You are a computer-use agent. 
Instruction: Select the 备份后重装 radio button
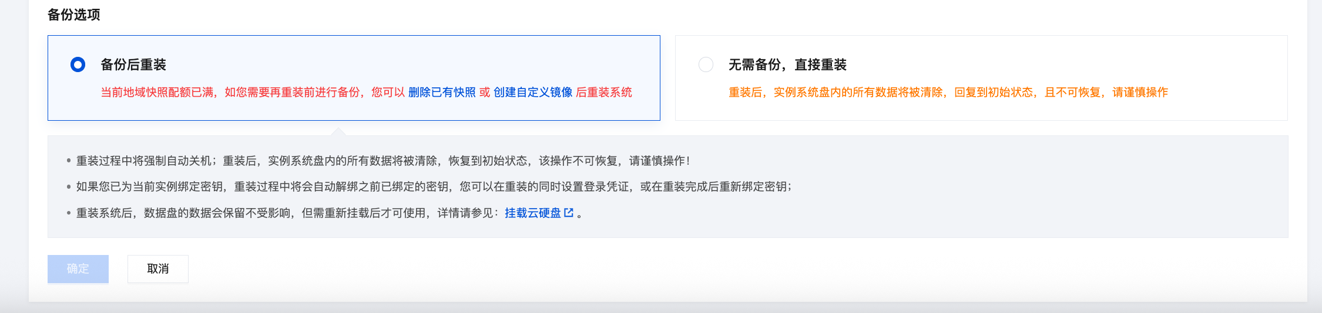[x=78, y=64]
